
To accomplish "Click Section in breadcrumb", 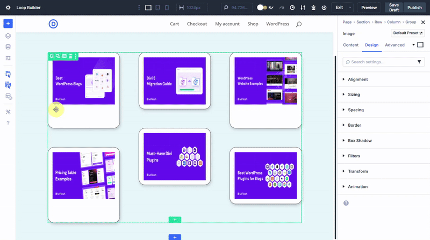I will click(363, 22).
